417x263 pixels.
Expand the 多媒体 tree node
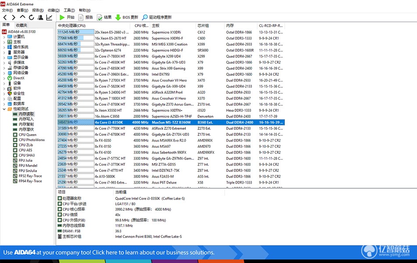(x=4, y=63)
